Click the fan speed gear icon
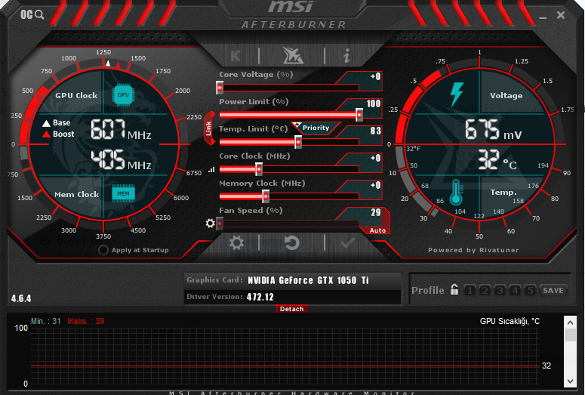 pos(210,224)
